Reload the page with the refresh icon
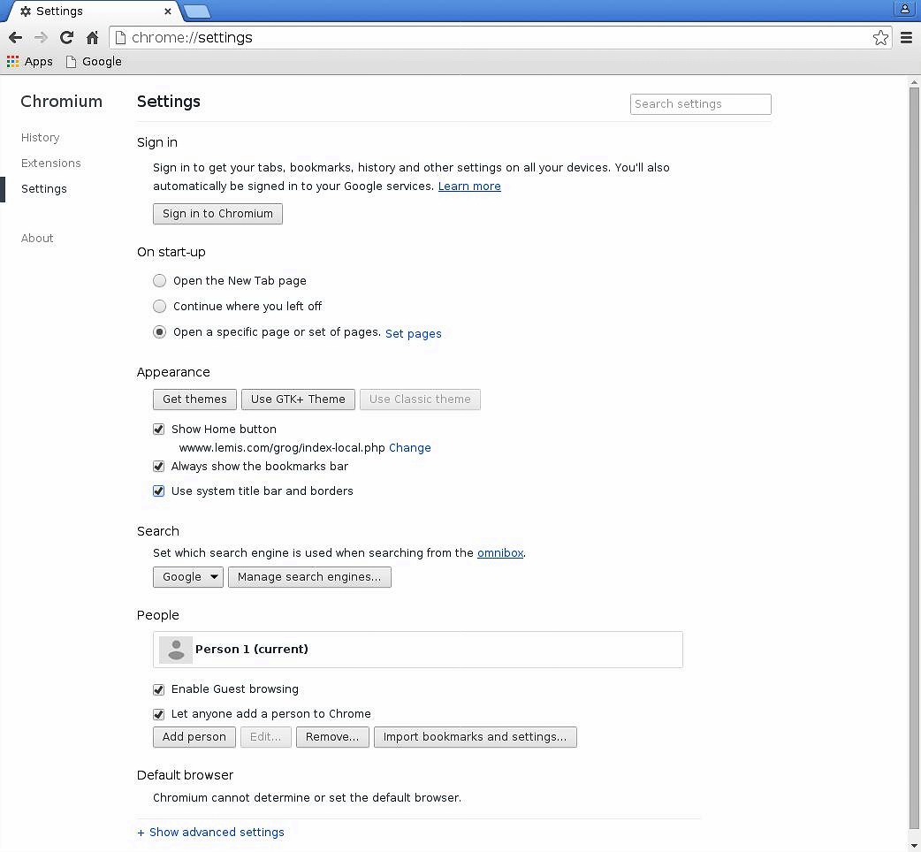The height and width of the screenshot is (852, 921). (x=66, y=37)
